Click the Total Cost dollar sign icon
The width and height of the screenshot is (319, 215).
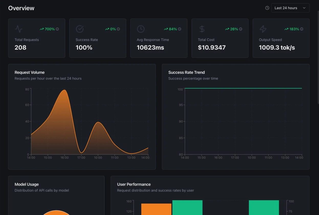click(x=202, y=29)
